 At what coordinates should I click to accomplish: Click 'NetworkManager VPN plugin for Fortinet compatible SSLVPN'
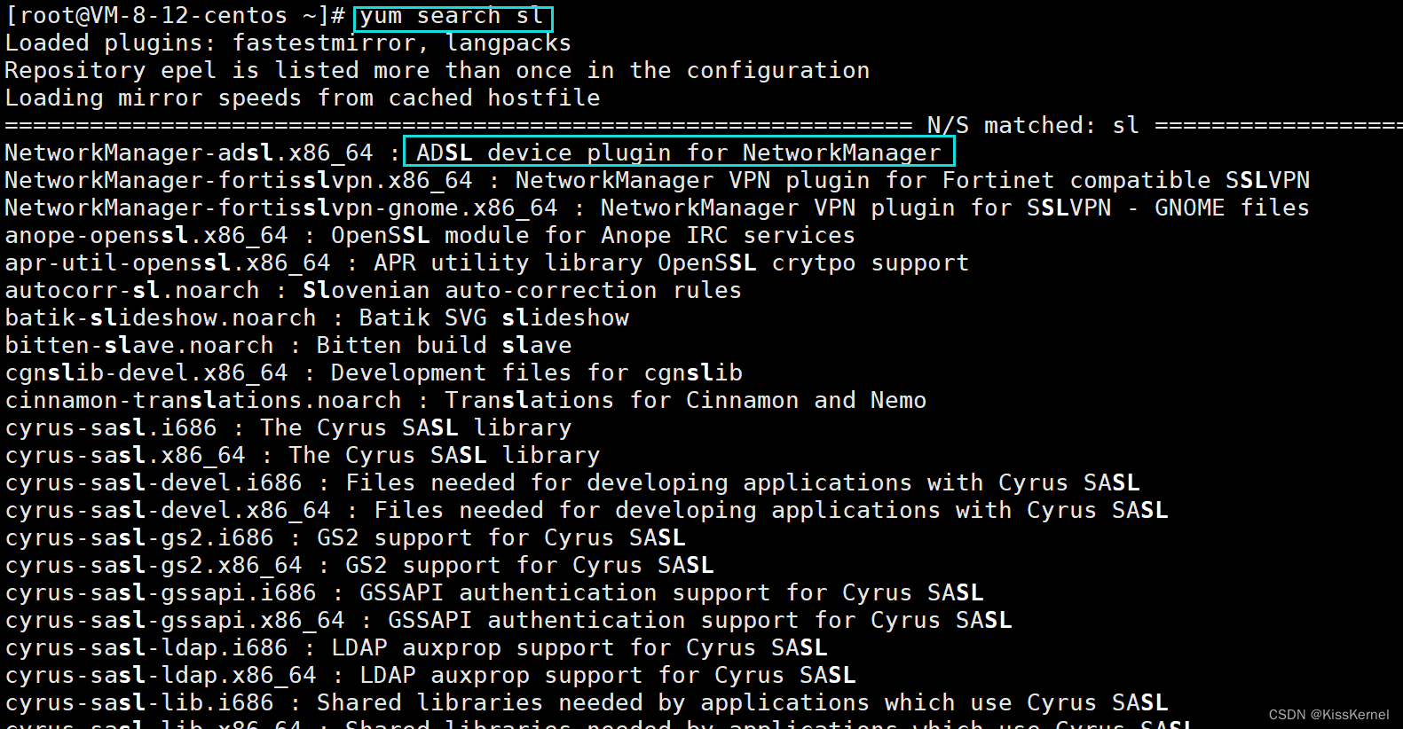[x=913, y=181]
